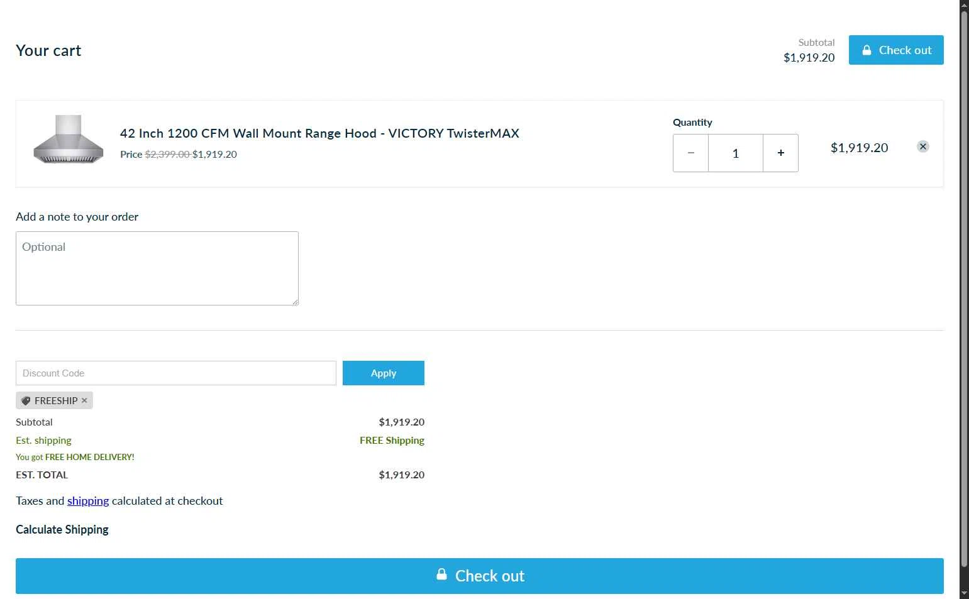Remove the FREESHIP discount tag
This screenshot has height=599, width=969.
pos(84,400)
